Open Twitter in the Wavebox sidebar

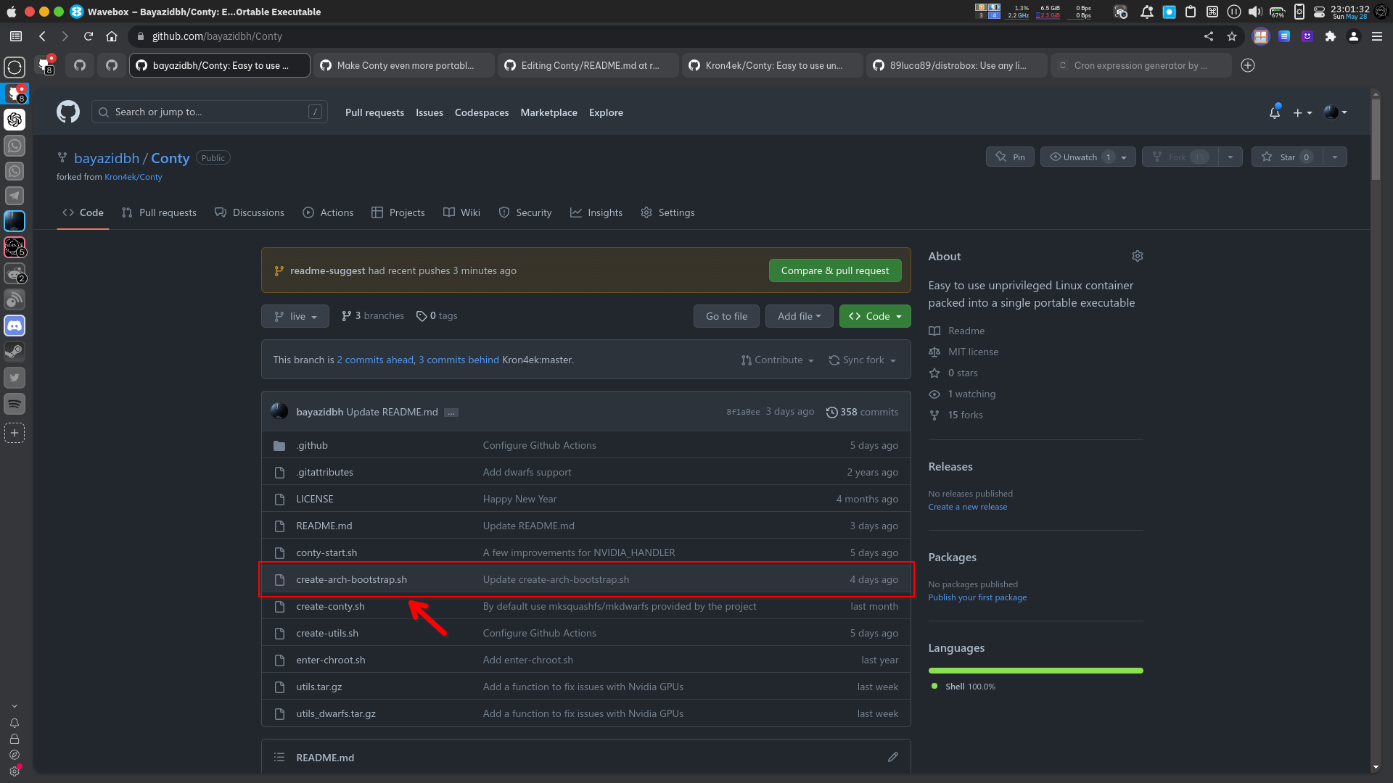click(15, 378)
